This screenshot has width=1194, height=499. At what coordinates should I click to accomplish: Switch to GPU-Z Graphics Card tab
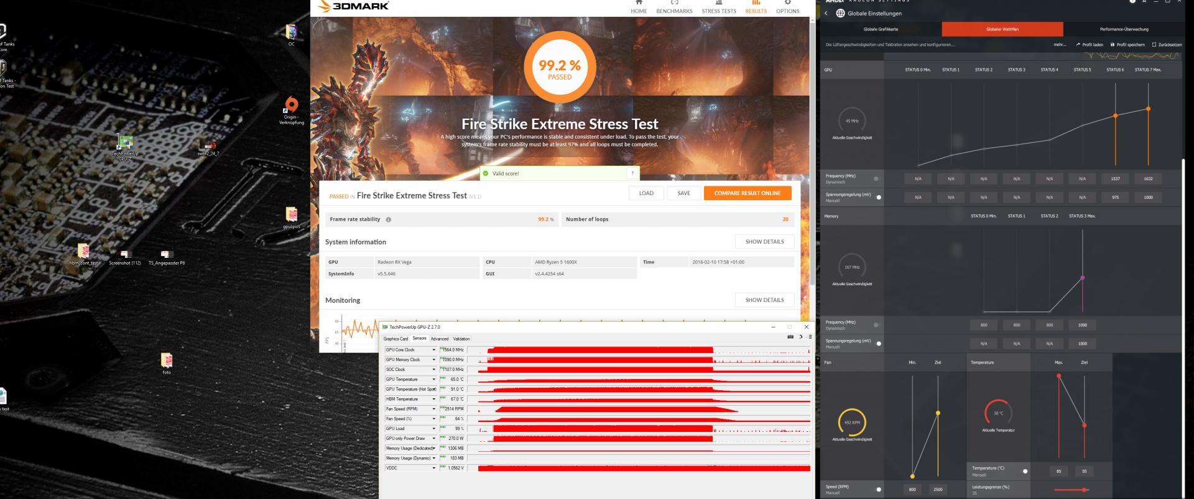pyautogui.click(x=396, y=339)
